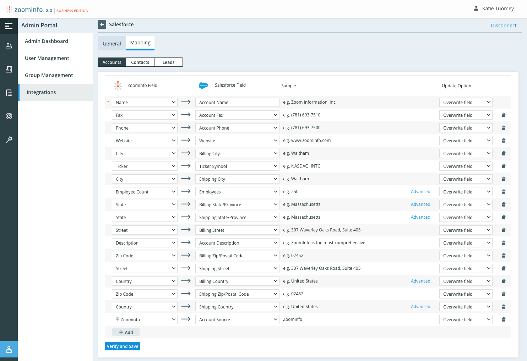Click the back arrow next to Salesforce
Viewport: 527px width, 361px height.
pos(102,24)
